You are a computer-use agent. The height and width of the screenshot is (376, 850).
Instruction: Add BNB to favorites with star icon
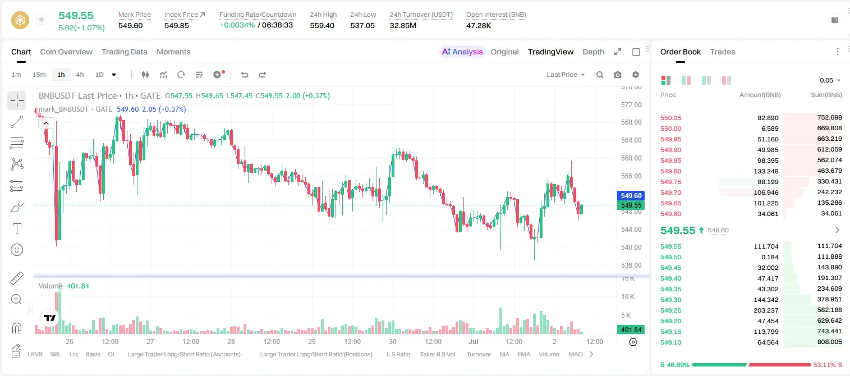tap(42, 20)
